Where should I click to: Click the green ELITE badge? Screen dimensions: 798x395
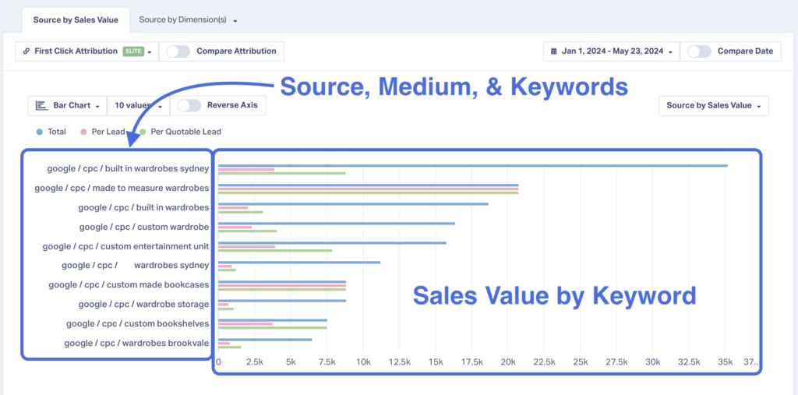tap(133, 51)
